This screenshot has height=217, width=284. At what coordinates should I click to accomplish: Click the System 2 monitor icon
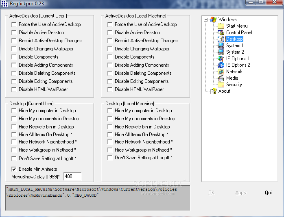(221, 52)
